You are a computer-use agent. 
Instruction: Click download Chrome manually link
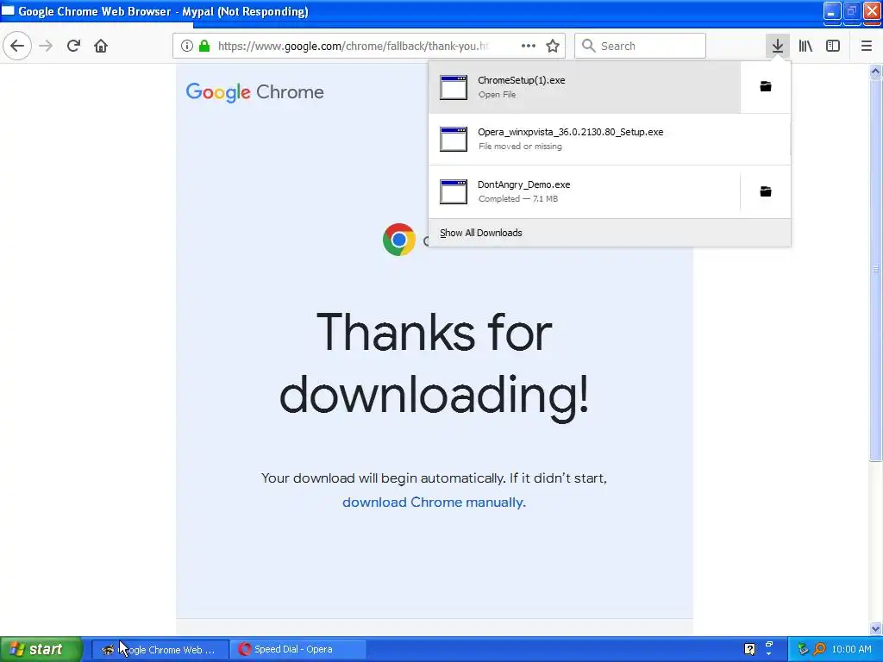[435, 503]
